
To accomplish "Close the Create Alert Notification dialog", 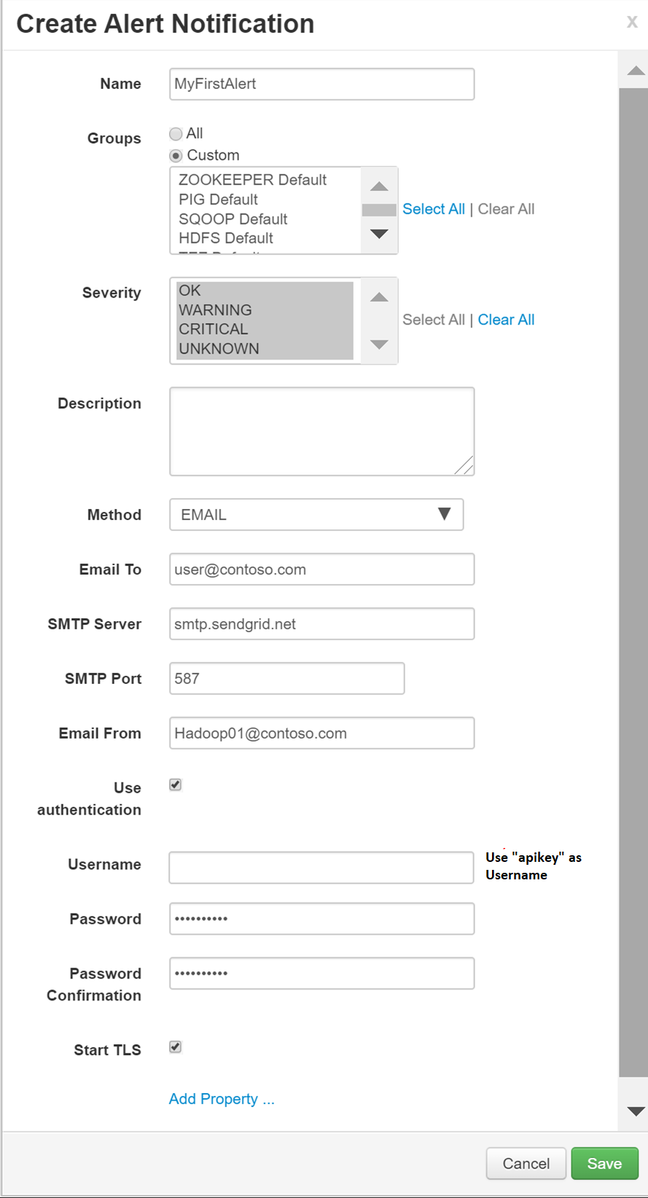I will pyautogui.click(x=632, y=22).
